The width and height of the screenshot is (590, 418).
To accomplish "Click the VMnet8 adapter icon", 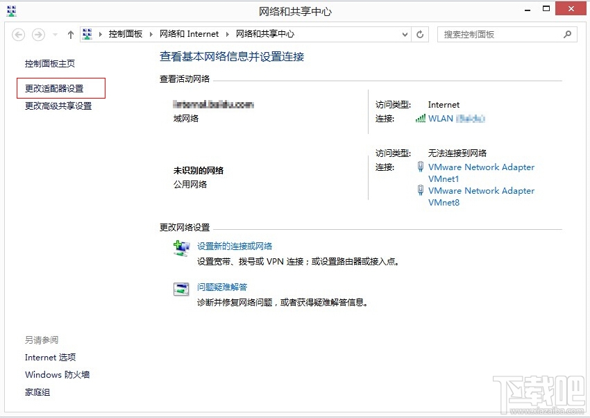I will coord(421,190).
